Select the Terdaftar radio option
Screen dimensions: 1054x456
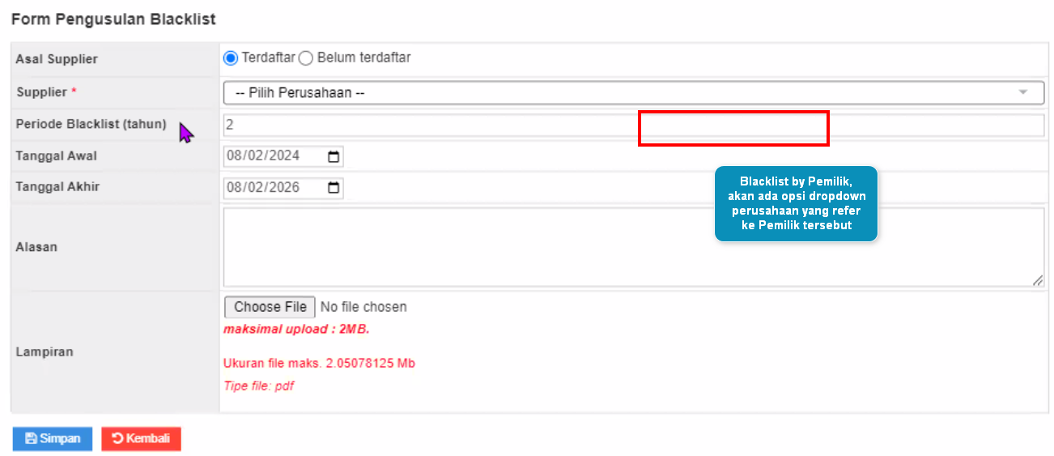tap(231, 58)
